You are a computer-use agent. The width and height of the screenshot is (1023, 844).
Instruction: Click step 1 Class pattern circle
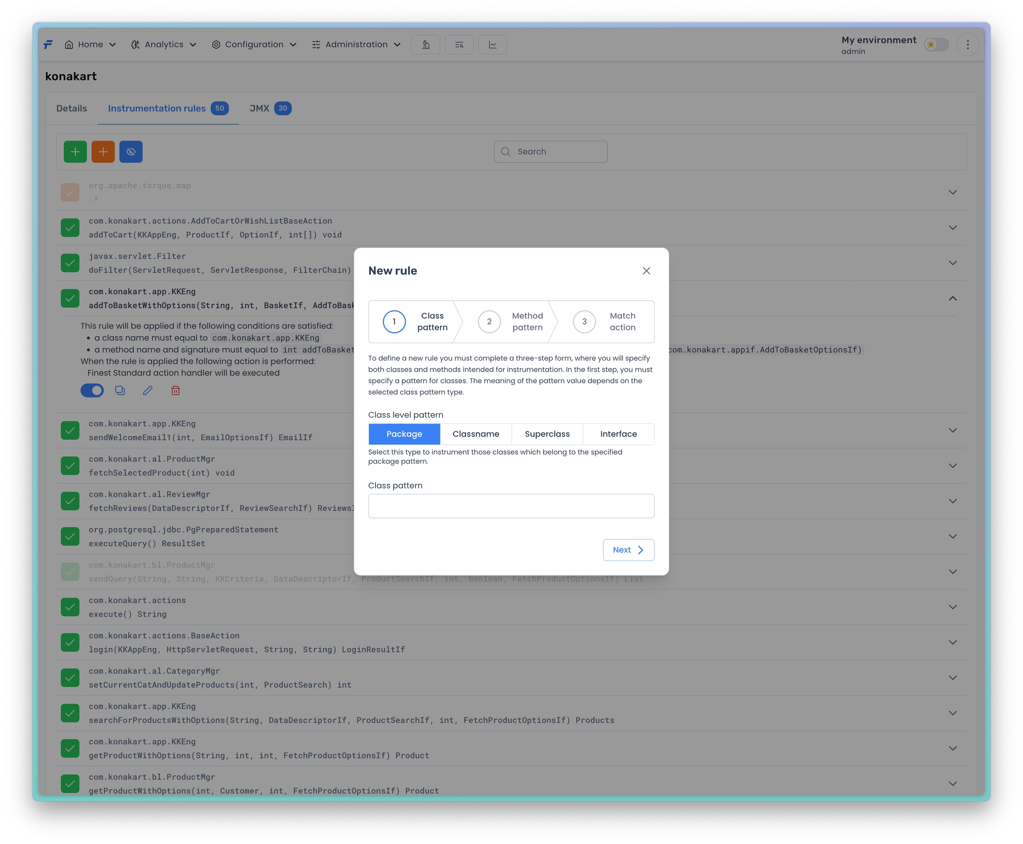point(394,321)
